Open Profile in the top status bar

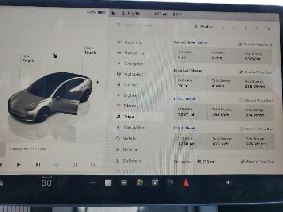[x=131, y=13]
